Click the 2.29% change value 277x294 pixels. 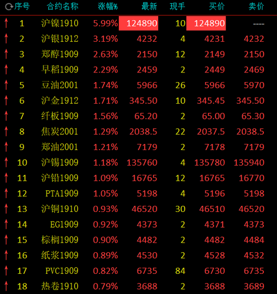105,70
